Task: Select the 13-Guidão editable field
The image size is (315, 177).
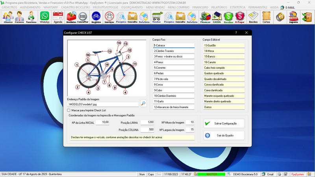Action: 224,46
